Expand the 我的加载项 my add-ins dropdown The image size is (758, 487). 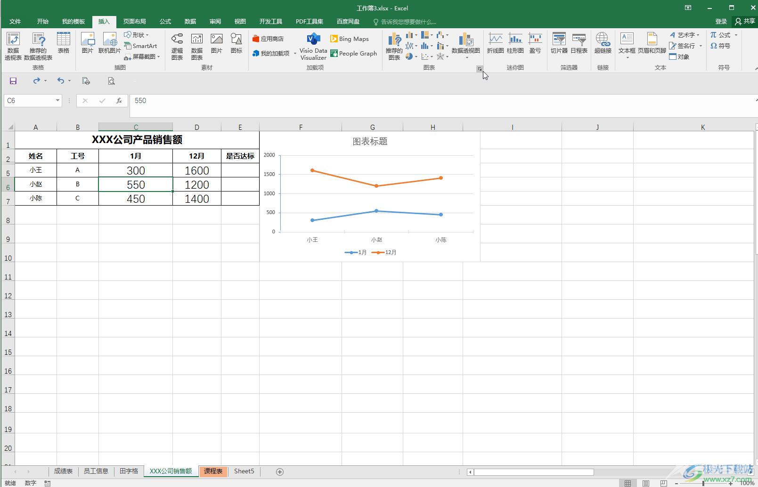coord(275,53)
